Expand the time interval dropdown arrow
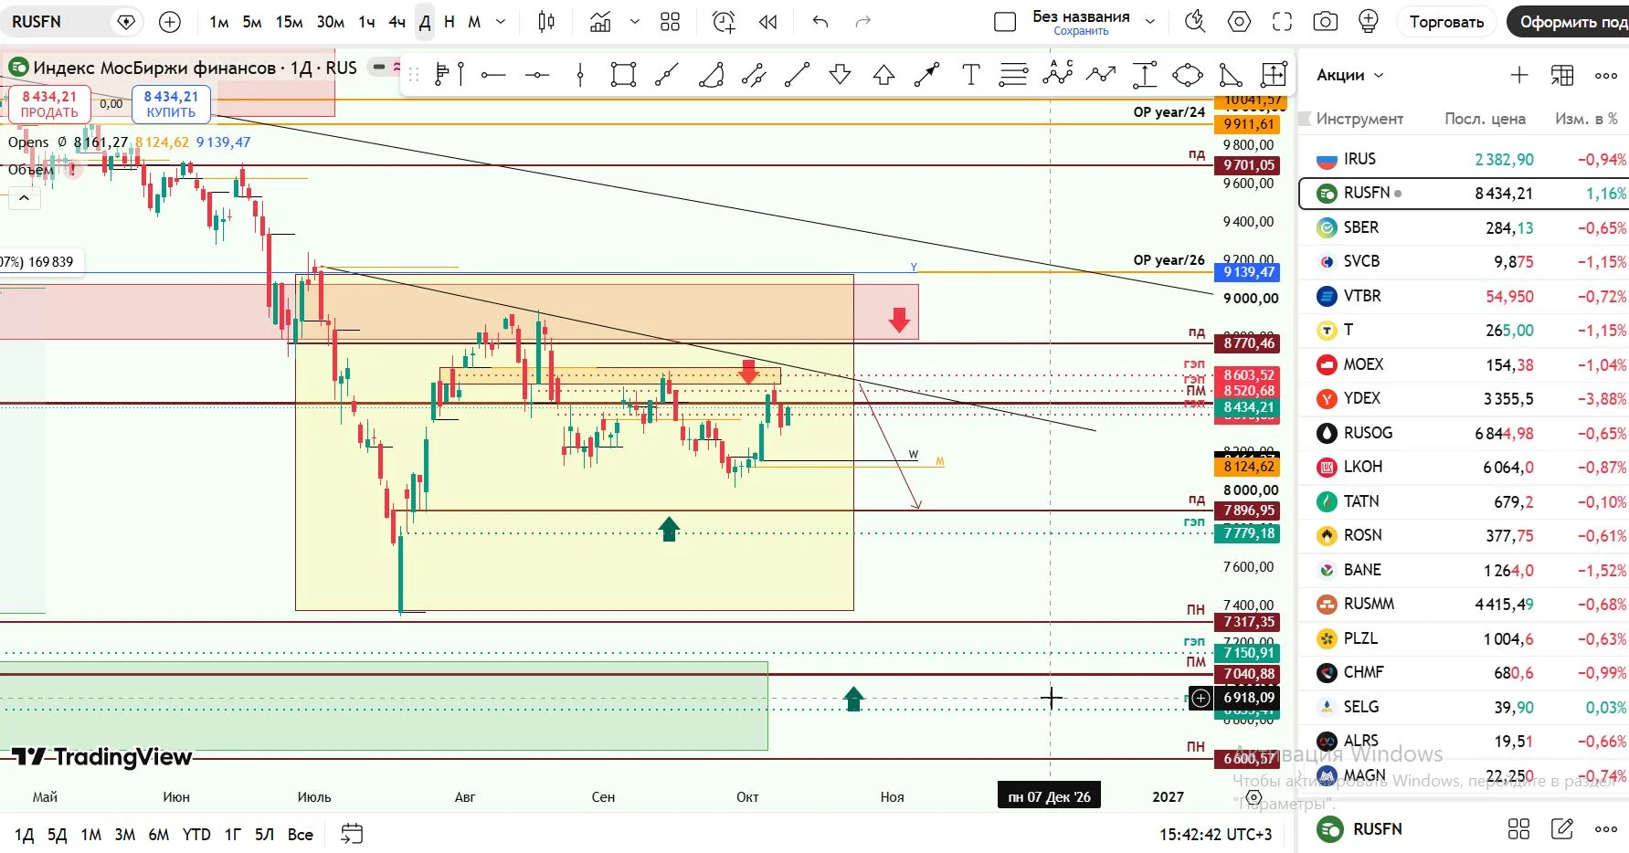Screen dimensions: 1629x853 (x=501, y=22)
